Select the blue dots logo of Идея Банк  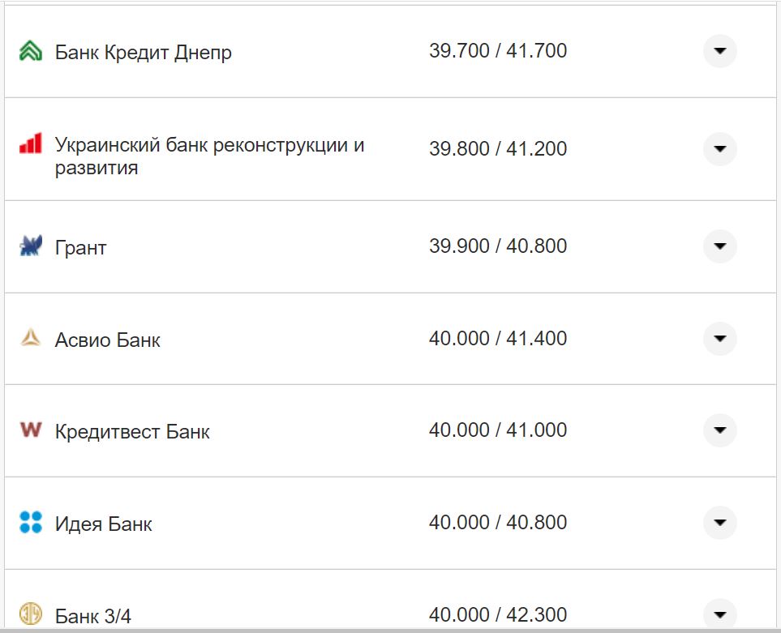tap(29, 523)
